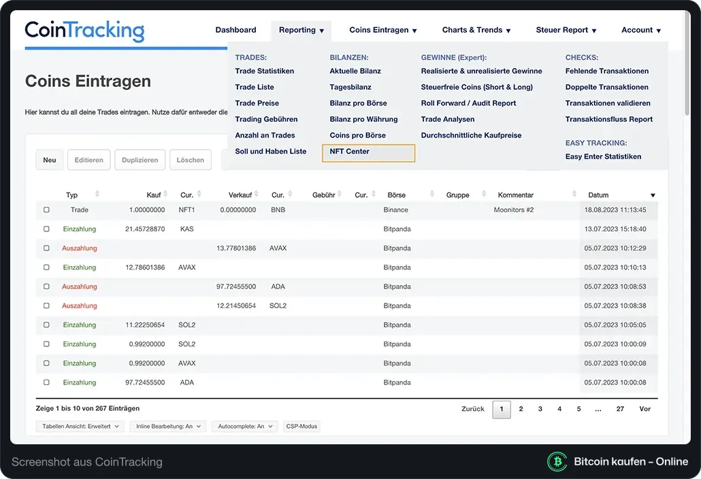Check the Trade NFT1 row checkbox
The image size is (701, 479).
46,210
